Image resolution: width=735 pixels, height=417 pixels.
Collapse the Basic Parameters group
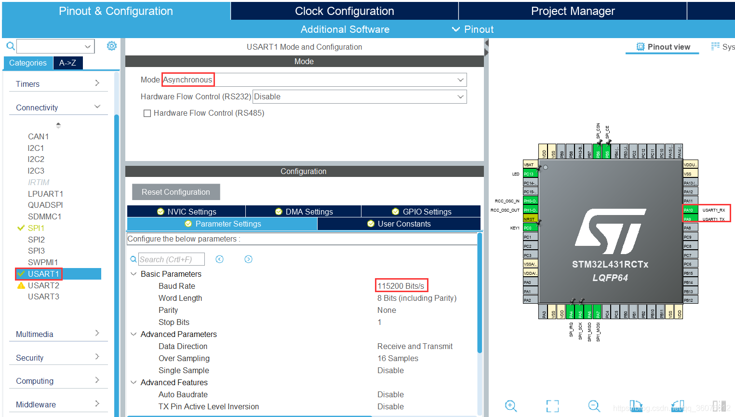pos(134,274)
